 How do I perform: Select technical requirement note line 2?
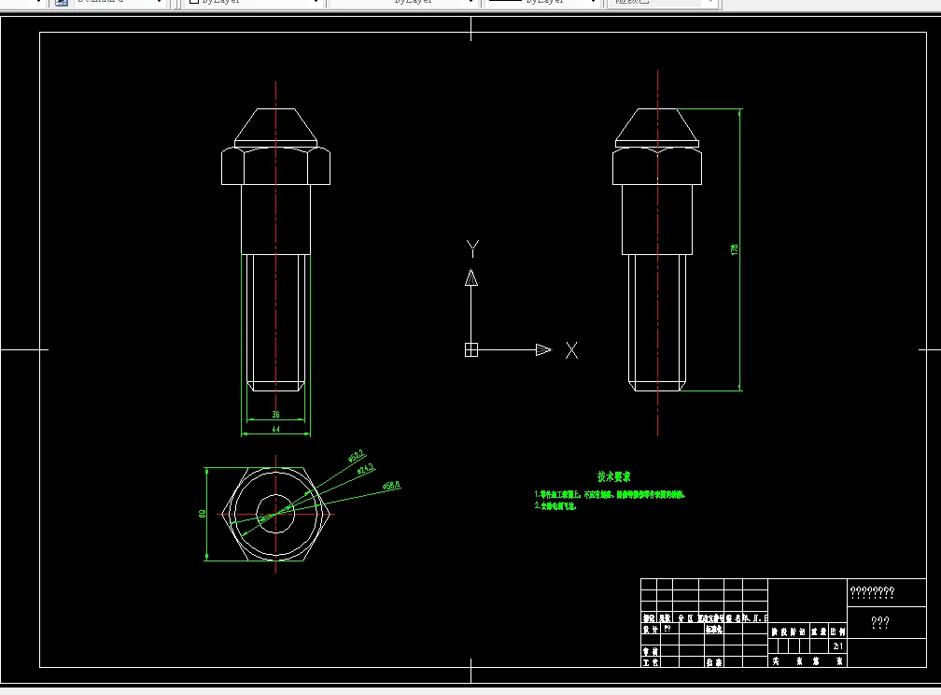[555, 505]
